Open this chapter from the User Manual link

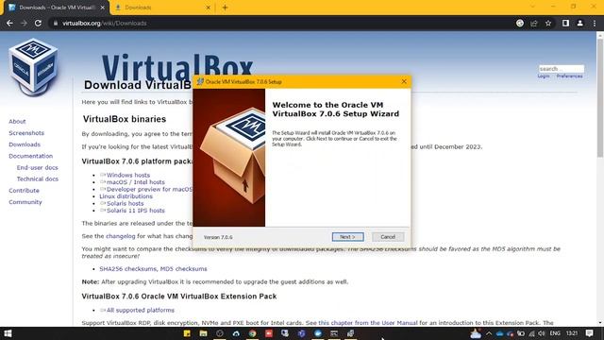[x=368, y=323]
